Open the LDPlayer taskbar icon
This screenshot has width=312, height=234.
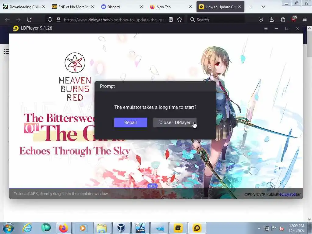(197, 228)
